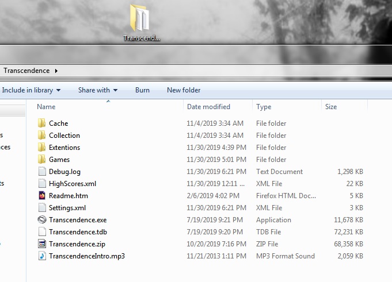Select the Transcendence.exe file name
The width and height of the screenshot is (392, 282).
click(x=78, y=220)
